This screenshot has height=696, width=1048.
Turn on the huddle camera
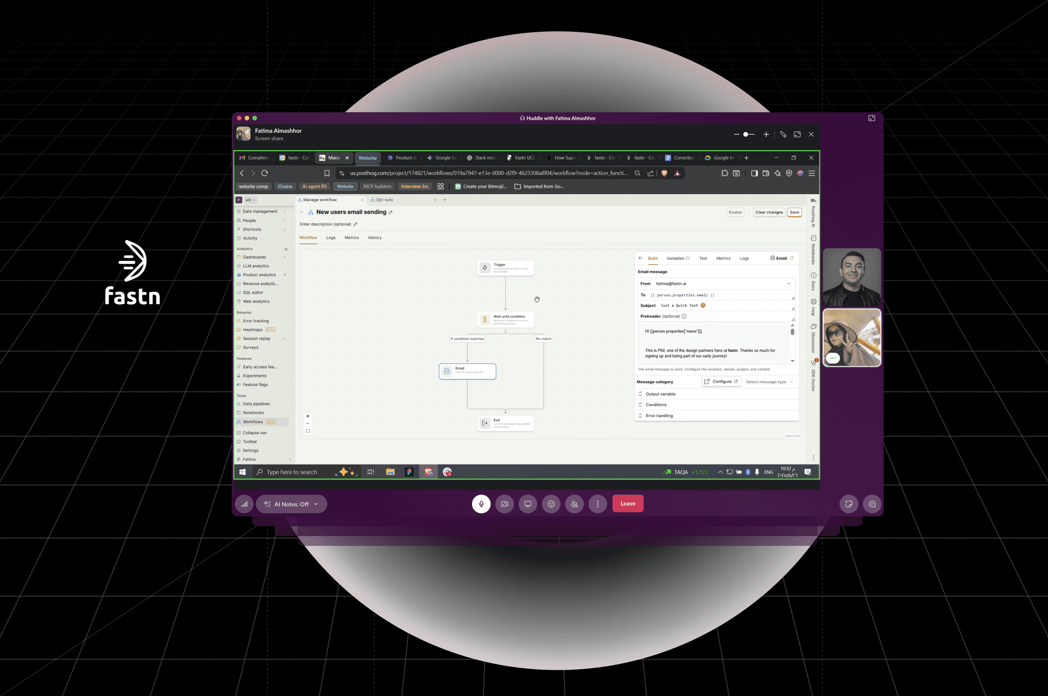point(504,504)
